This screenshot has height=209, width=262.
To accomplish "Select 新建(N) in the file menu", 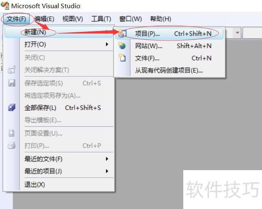I will point(59,32).
